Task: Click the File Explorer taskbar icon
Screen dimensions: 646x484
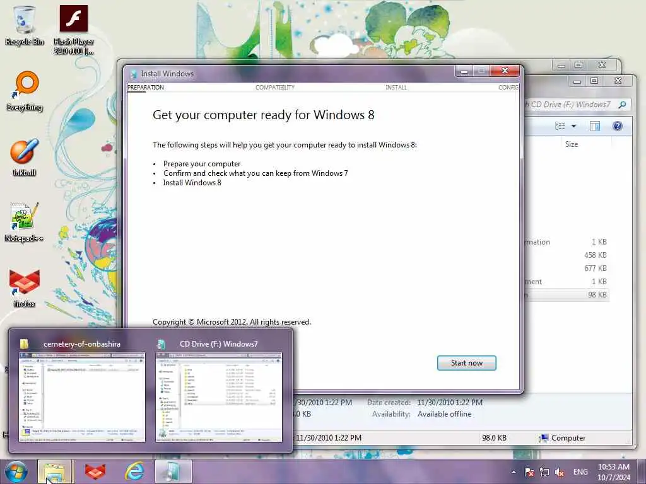Action: (55, 471)
